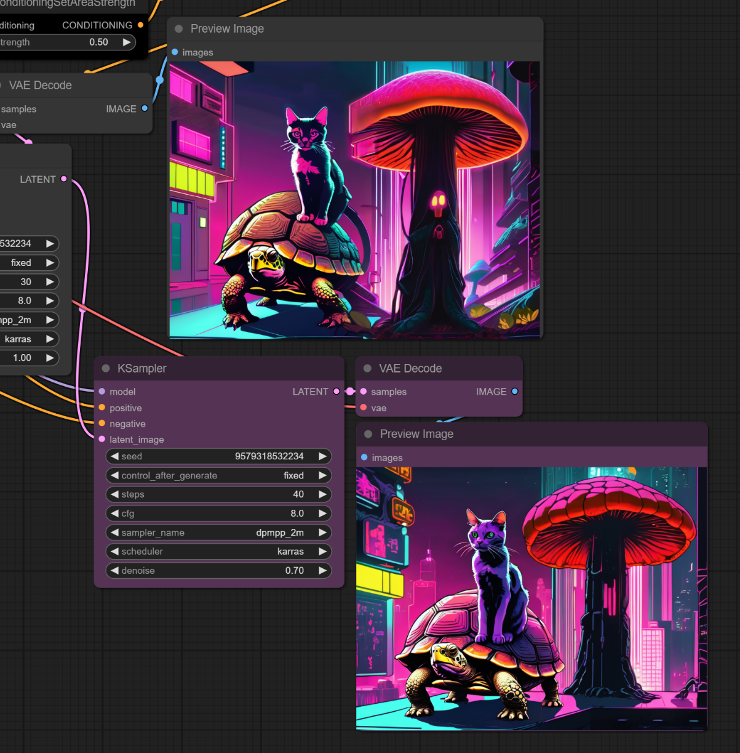Collapse the top Preview Image node
The width and height of the screenshot is (740, 753).
[179, 29]
